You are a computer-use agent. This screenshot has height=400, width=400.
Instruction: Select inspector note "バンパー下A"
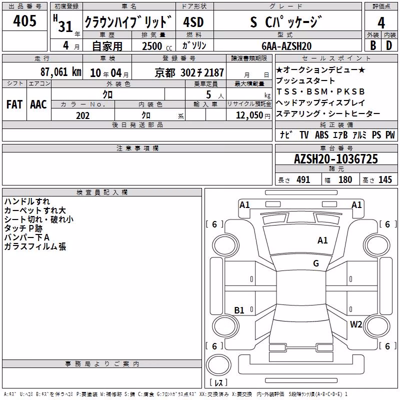tap(27, 237)
